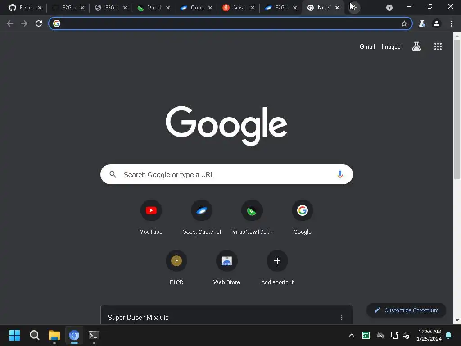This screenshot has width=461, height=346.
Task: Click the address bar
Action: (x=230, y=23)
